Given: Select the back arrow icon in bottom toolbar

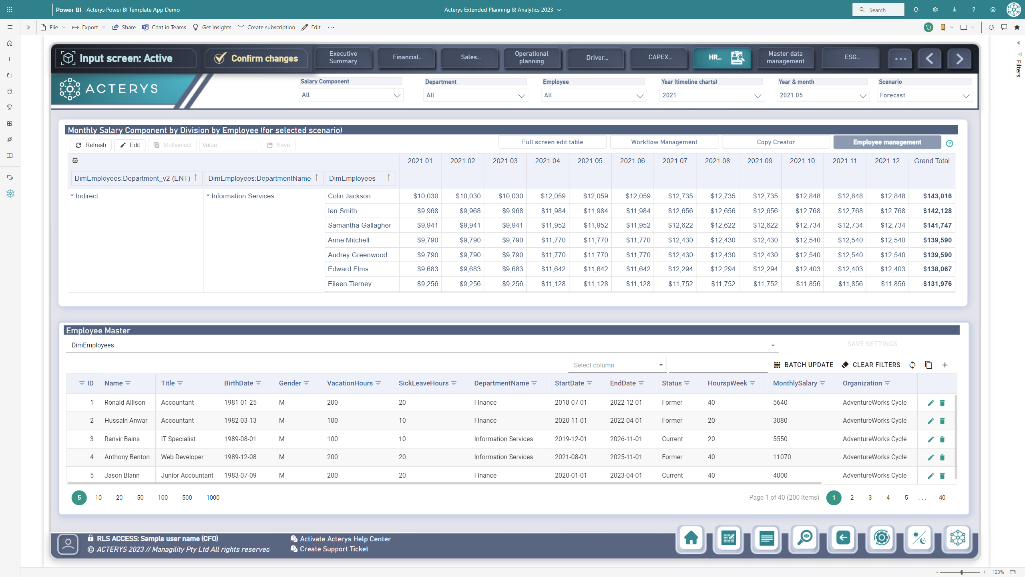Looking at the screenshot, I should [843, 539].
